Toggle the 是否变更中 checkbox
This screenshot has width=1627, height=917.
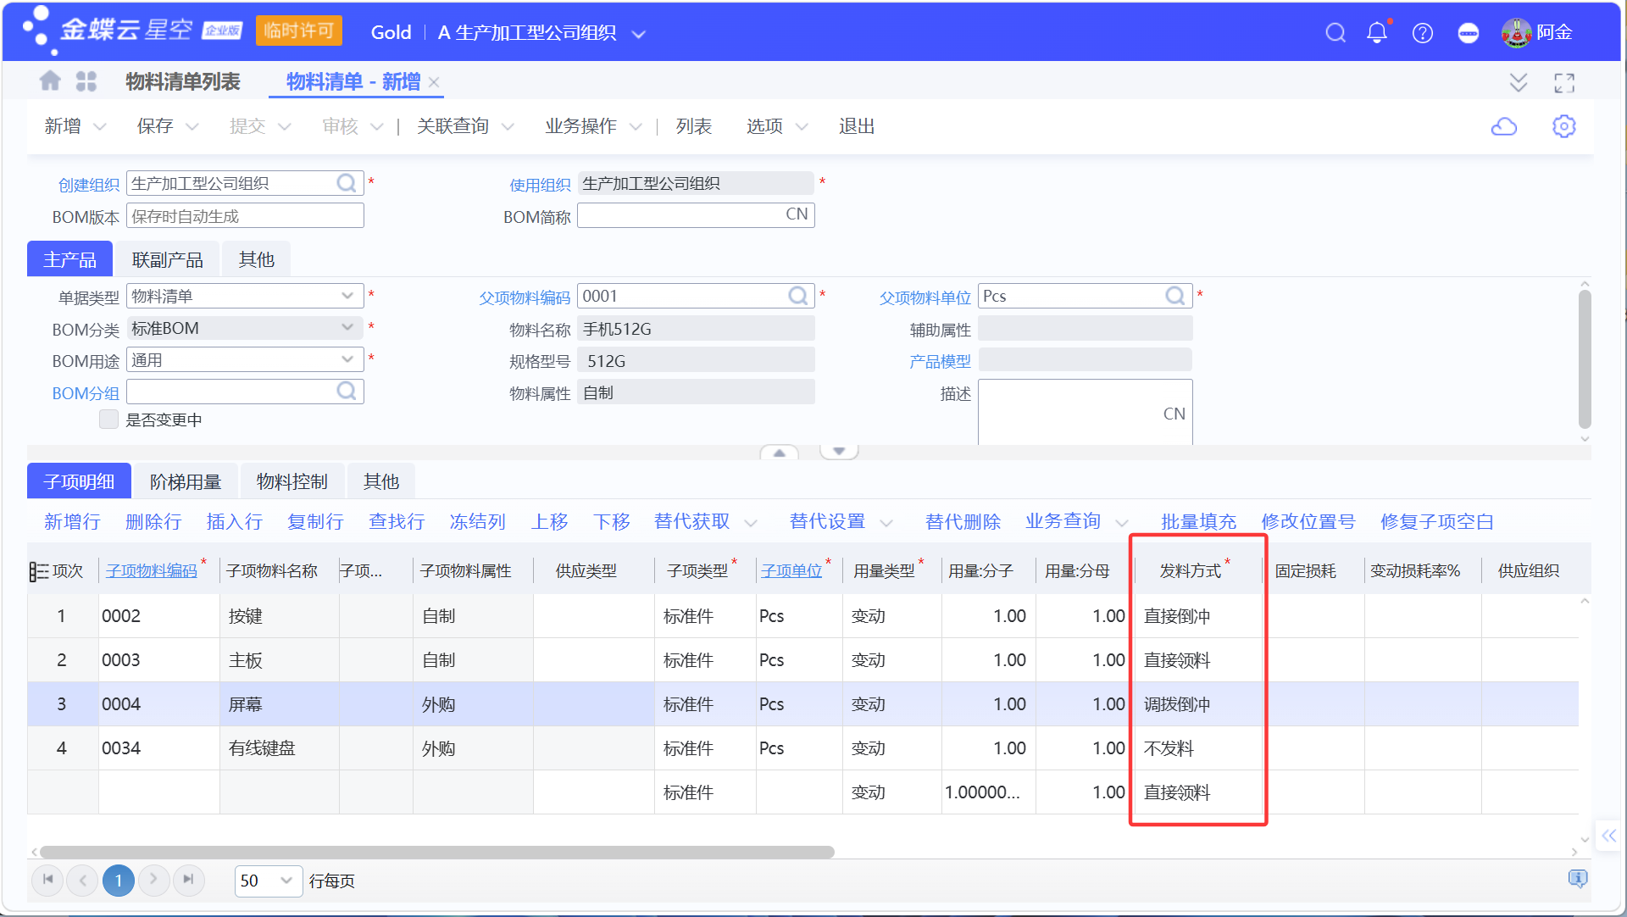pyautogui.click(x=108, y=420)
